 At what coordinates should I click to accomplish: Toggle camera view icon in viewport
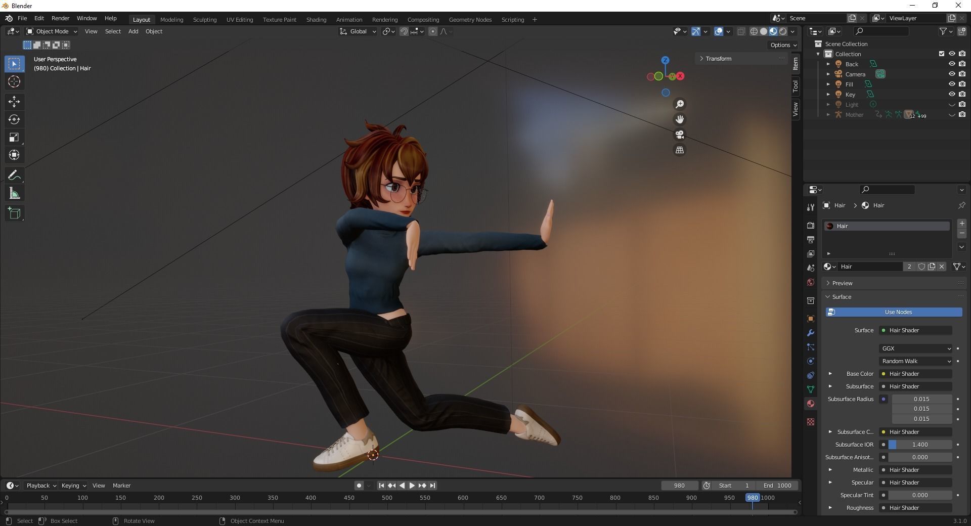(680, 135)
